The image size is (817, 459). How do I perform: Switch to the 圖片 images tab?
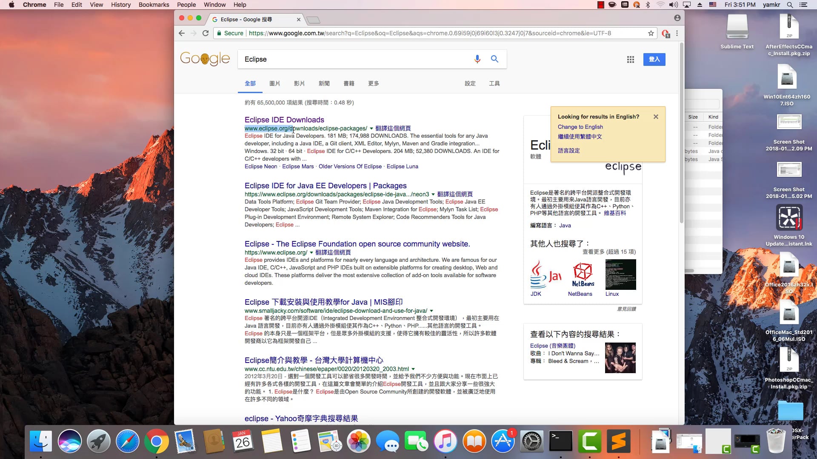tap(274, 83)
